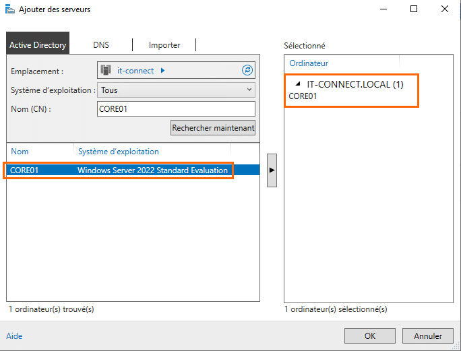Maximize the Ajouter des serveurs window

click(x=414, y=9)
